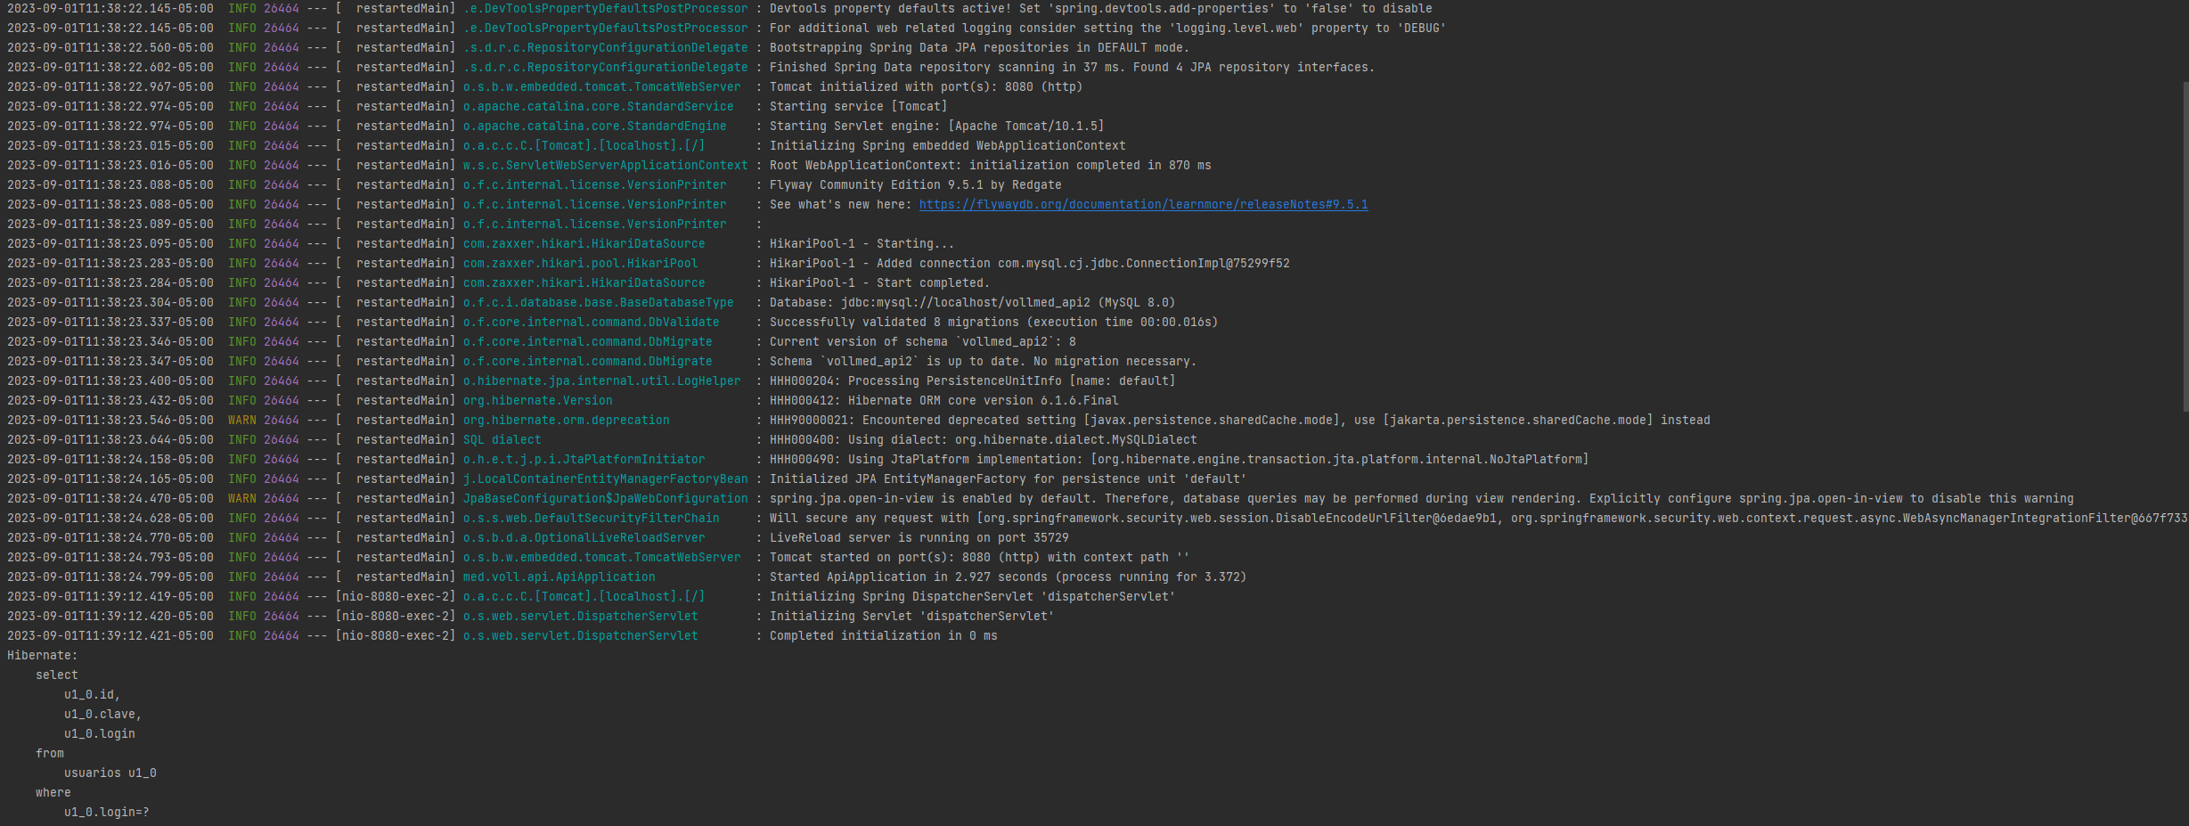This screenshot has width=2189, height=826.
Task: Click the 'where' SQL keyword line
Action: [x=53, y=793]
